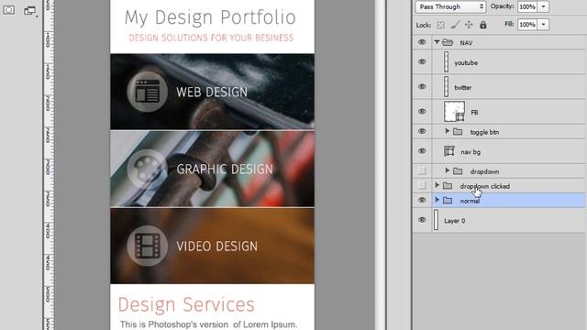Viewport: 587px width, 330px height.
Task: Hide the twitter layer
Action: [x=422, y=86]
